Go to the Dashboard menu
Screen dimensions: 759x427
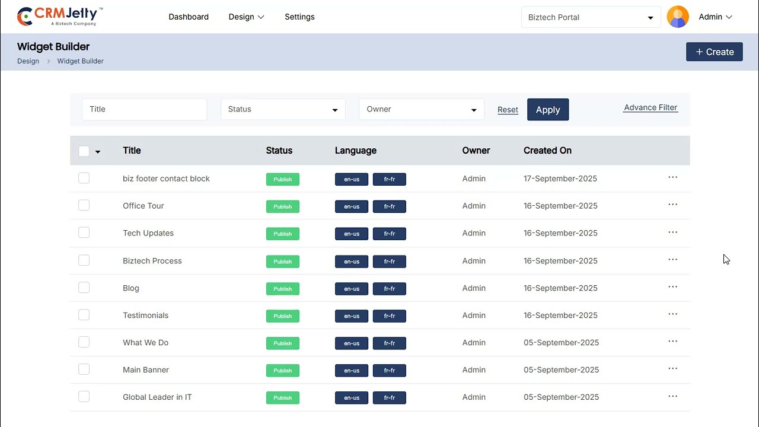click(x=189, y=17)
